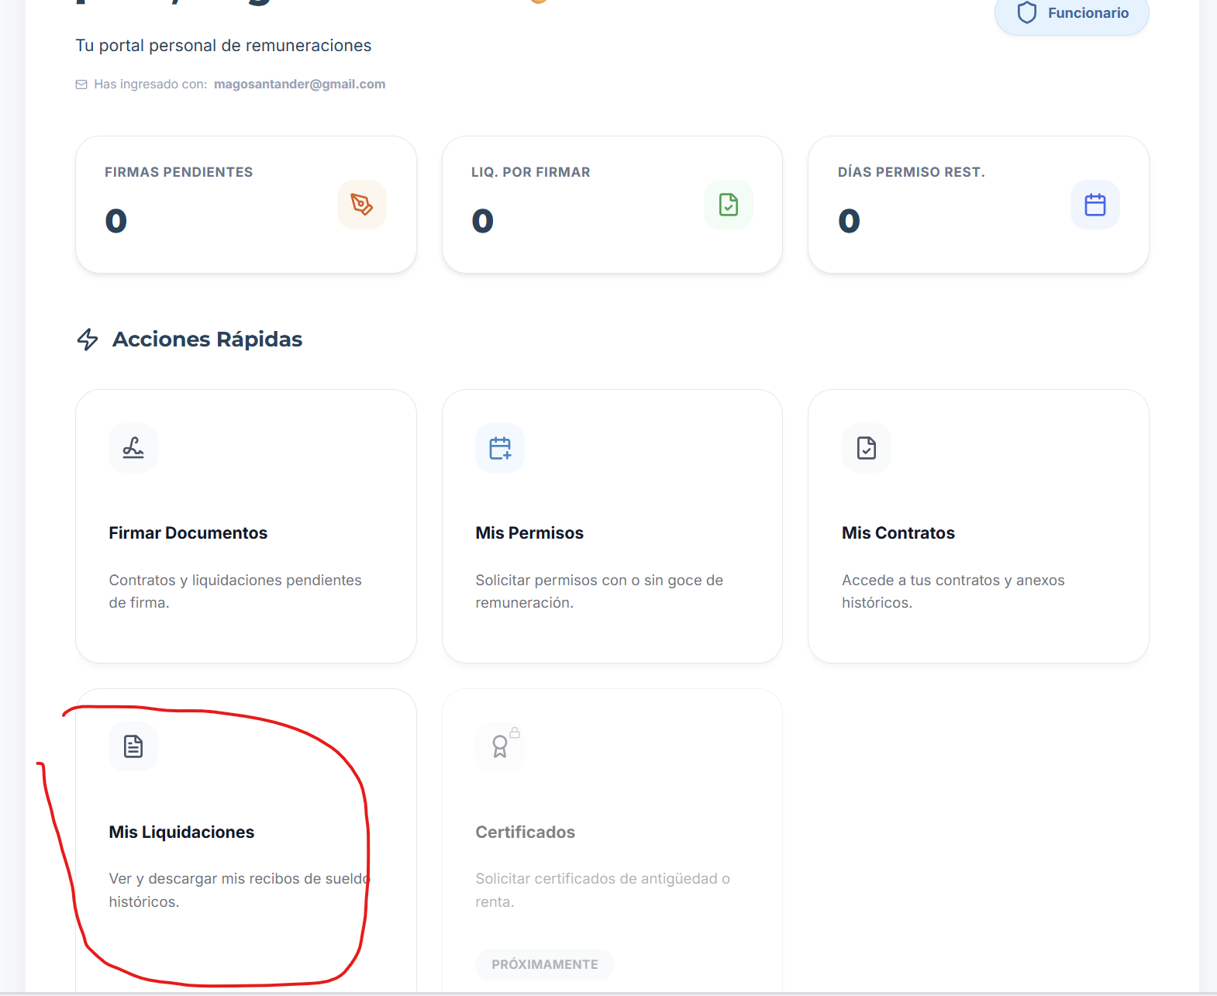
Task: Click the blue calendar icon in Días Permiso Rest.
Action: 1095,205
